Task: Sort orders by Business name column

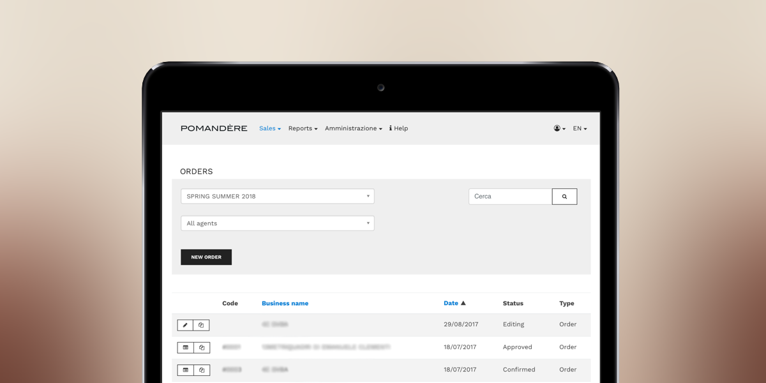Action: (x=285, y=303)
